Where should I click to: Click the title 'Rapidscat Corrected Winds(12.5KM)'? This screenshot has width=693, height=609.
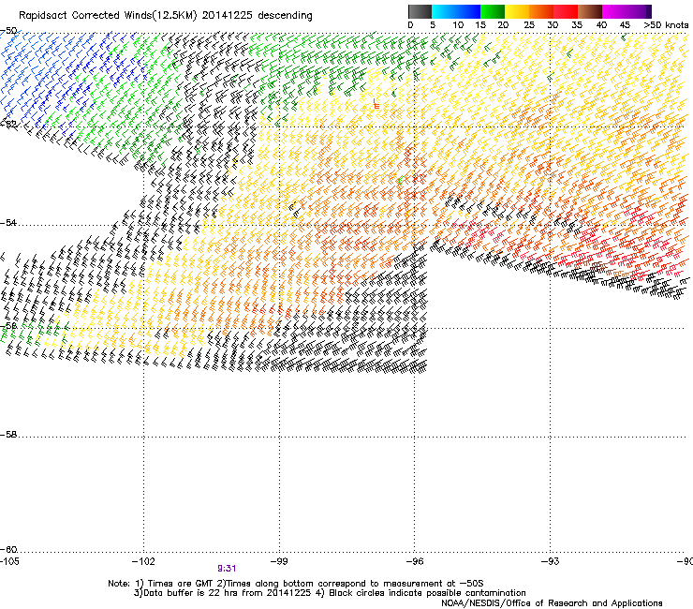pyautogui.click(x=108, y=16)
